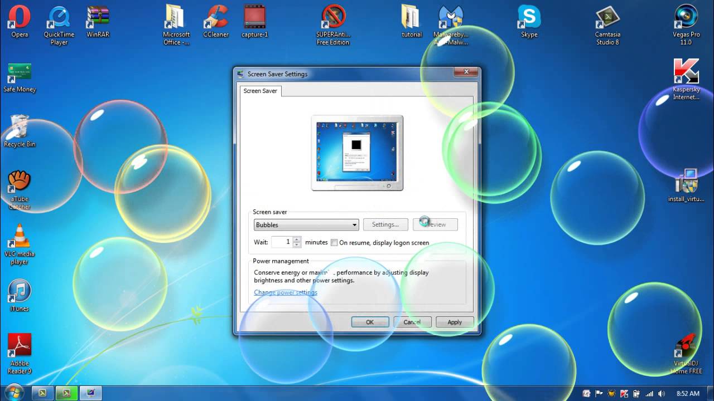Click the Preview button
This screenshot has width=714, height=401.
(436, 224)
